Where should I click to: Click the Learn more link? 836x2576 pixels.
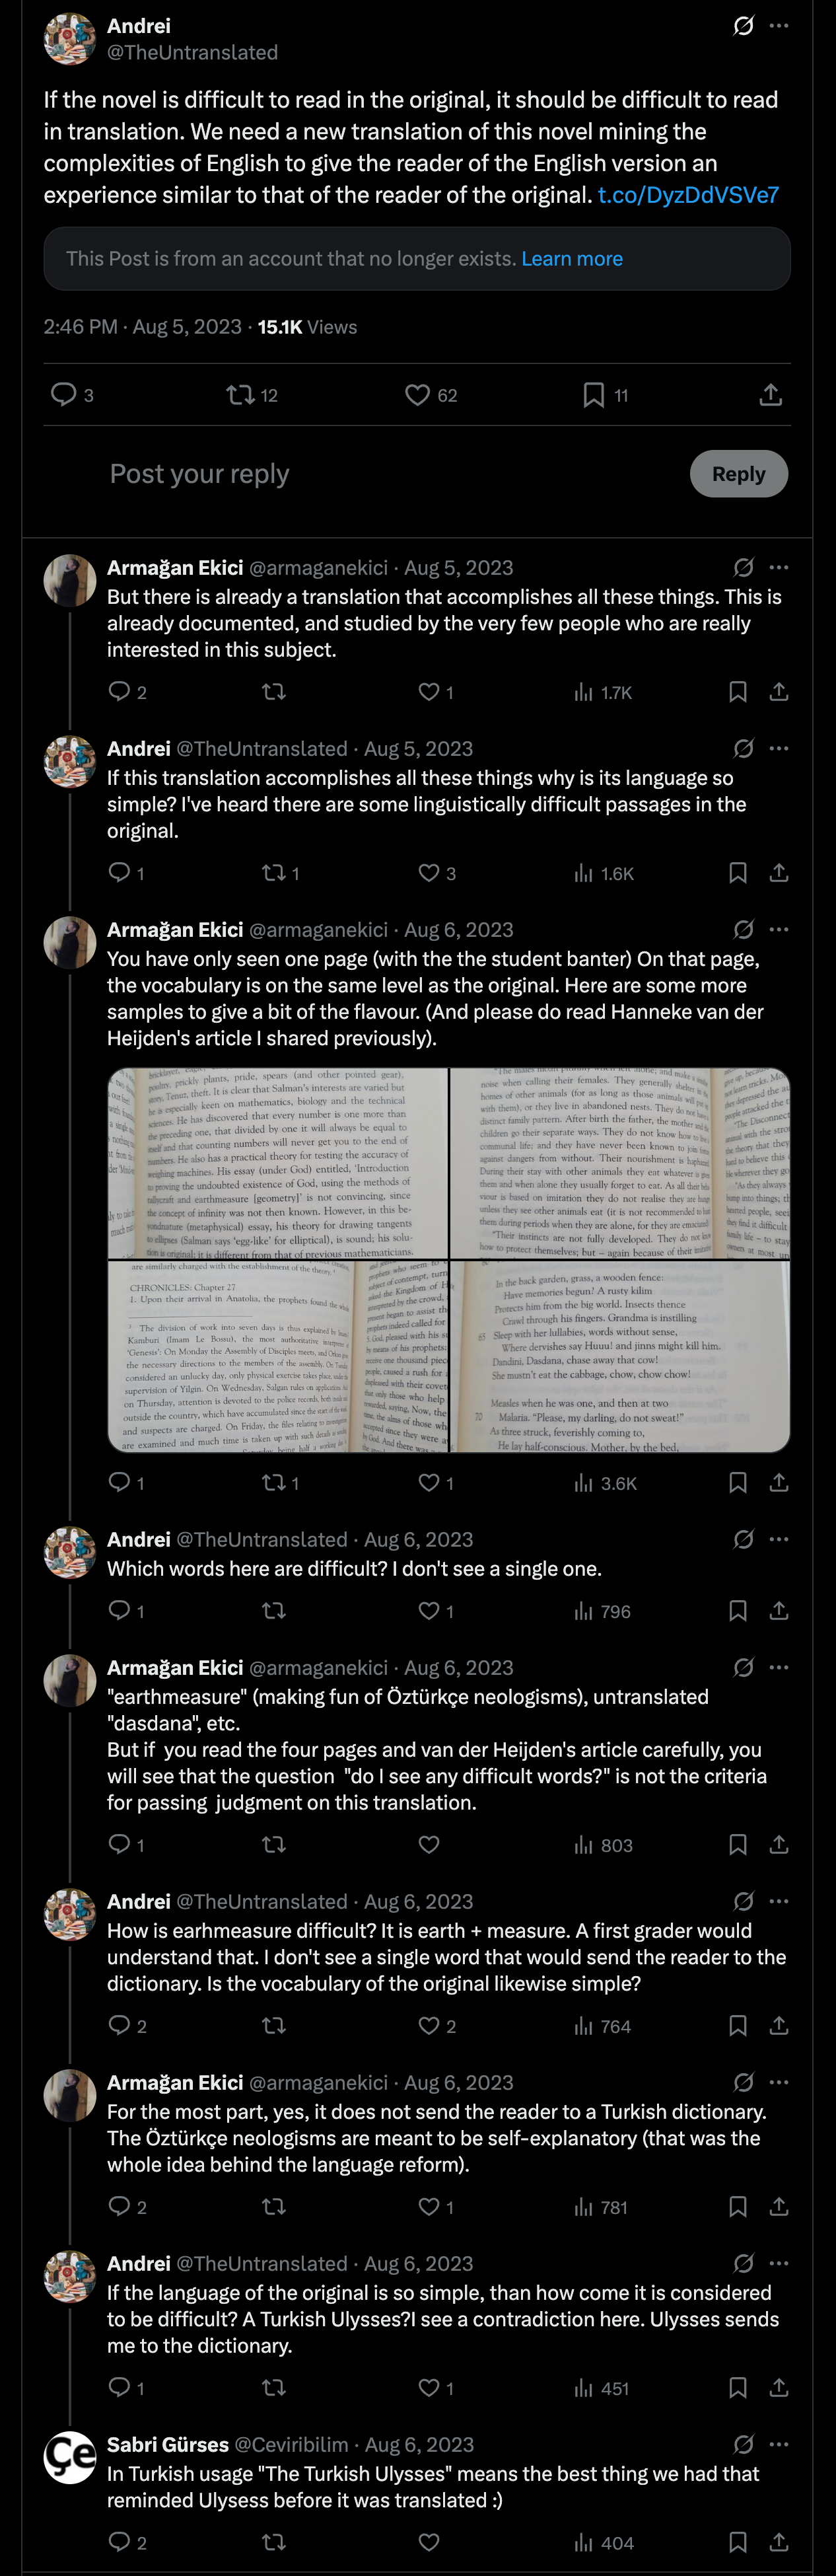click(572, 259)
